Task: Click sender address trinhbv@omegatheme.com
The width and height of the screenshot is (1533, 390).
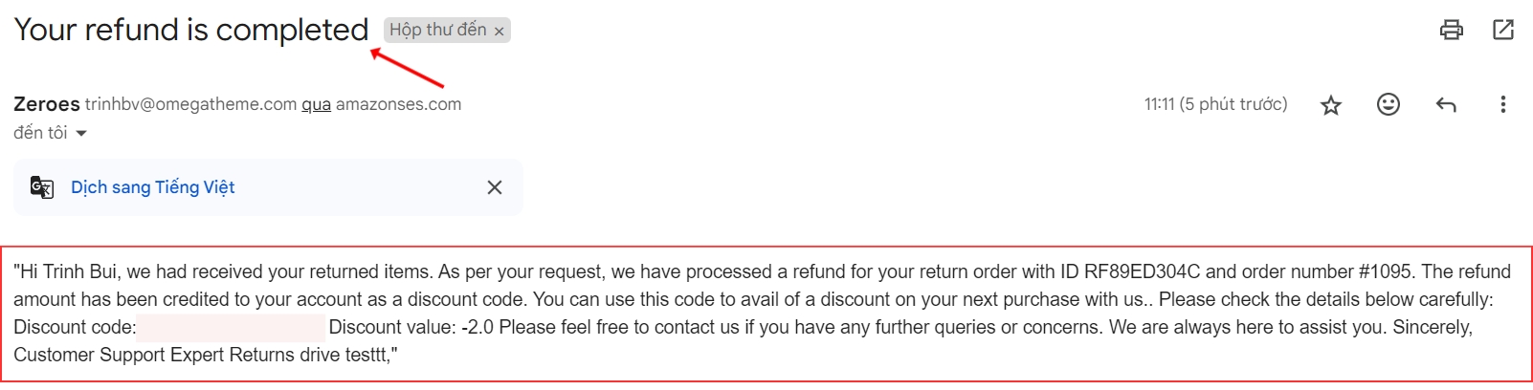Action: (190, 104)
